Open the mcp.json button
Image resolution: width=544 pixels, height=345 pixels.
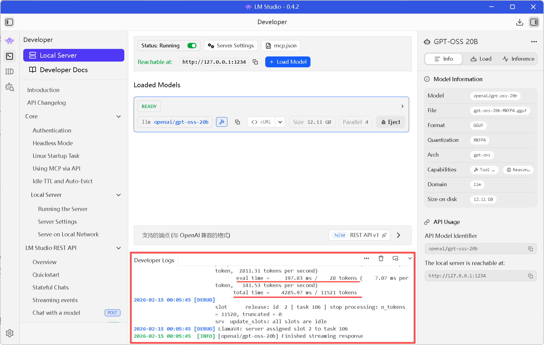281,46
